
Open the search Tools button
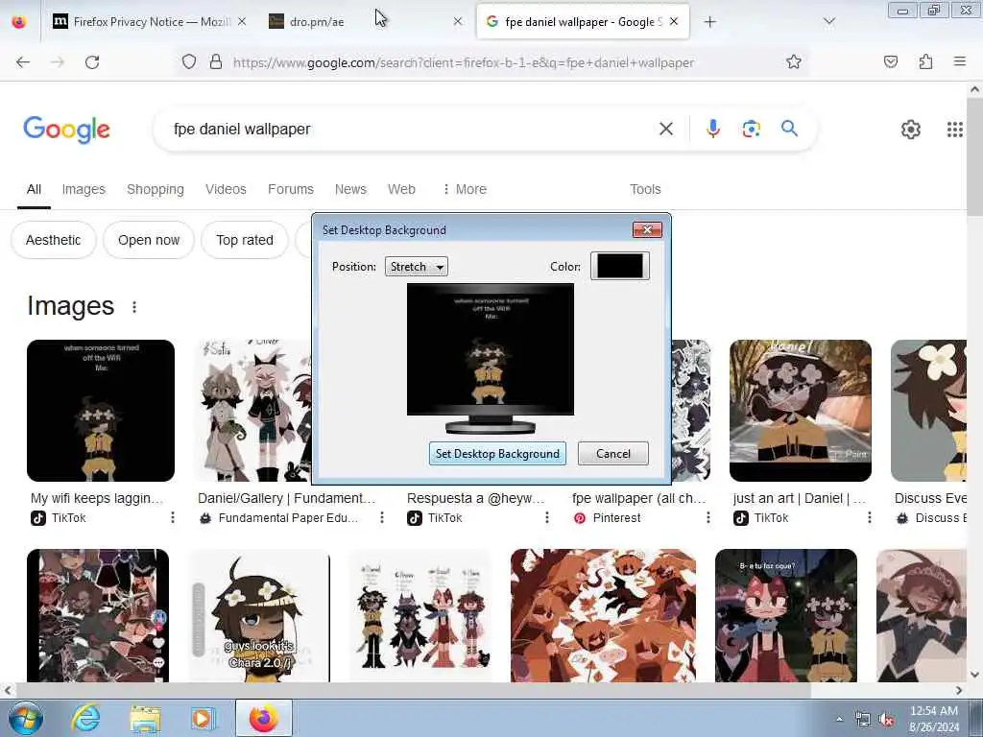(645, 189)
